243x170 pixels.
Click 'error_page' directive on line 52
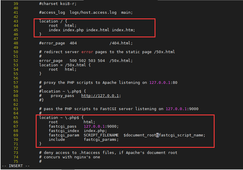coord(51,61)
